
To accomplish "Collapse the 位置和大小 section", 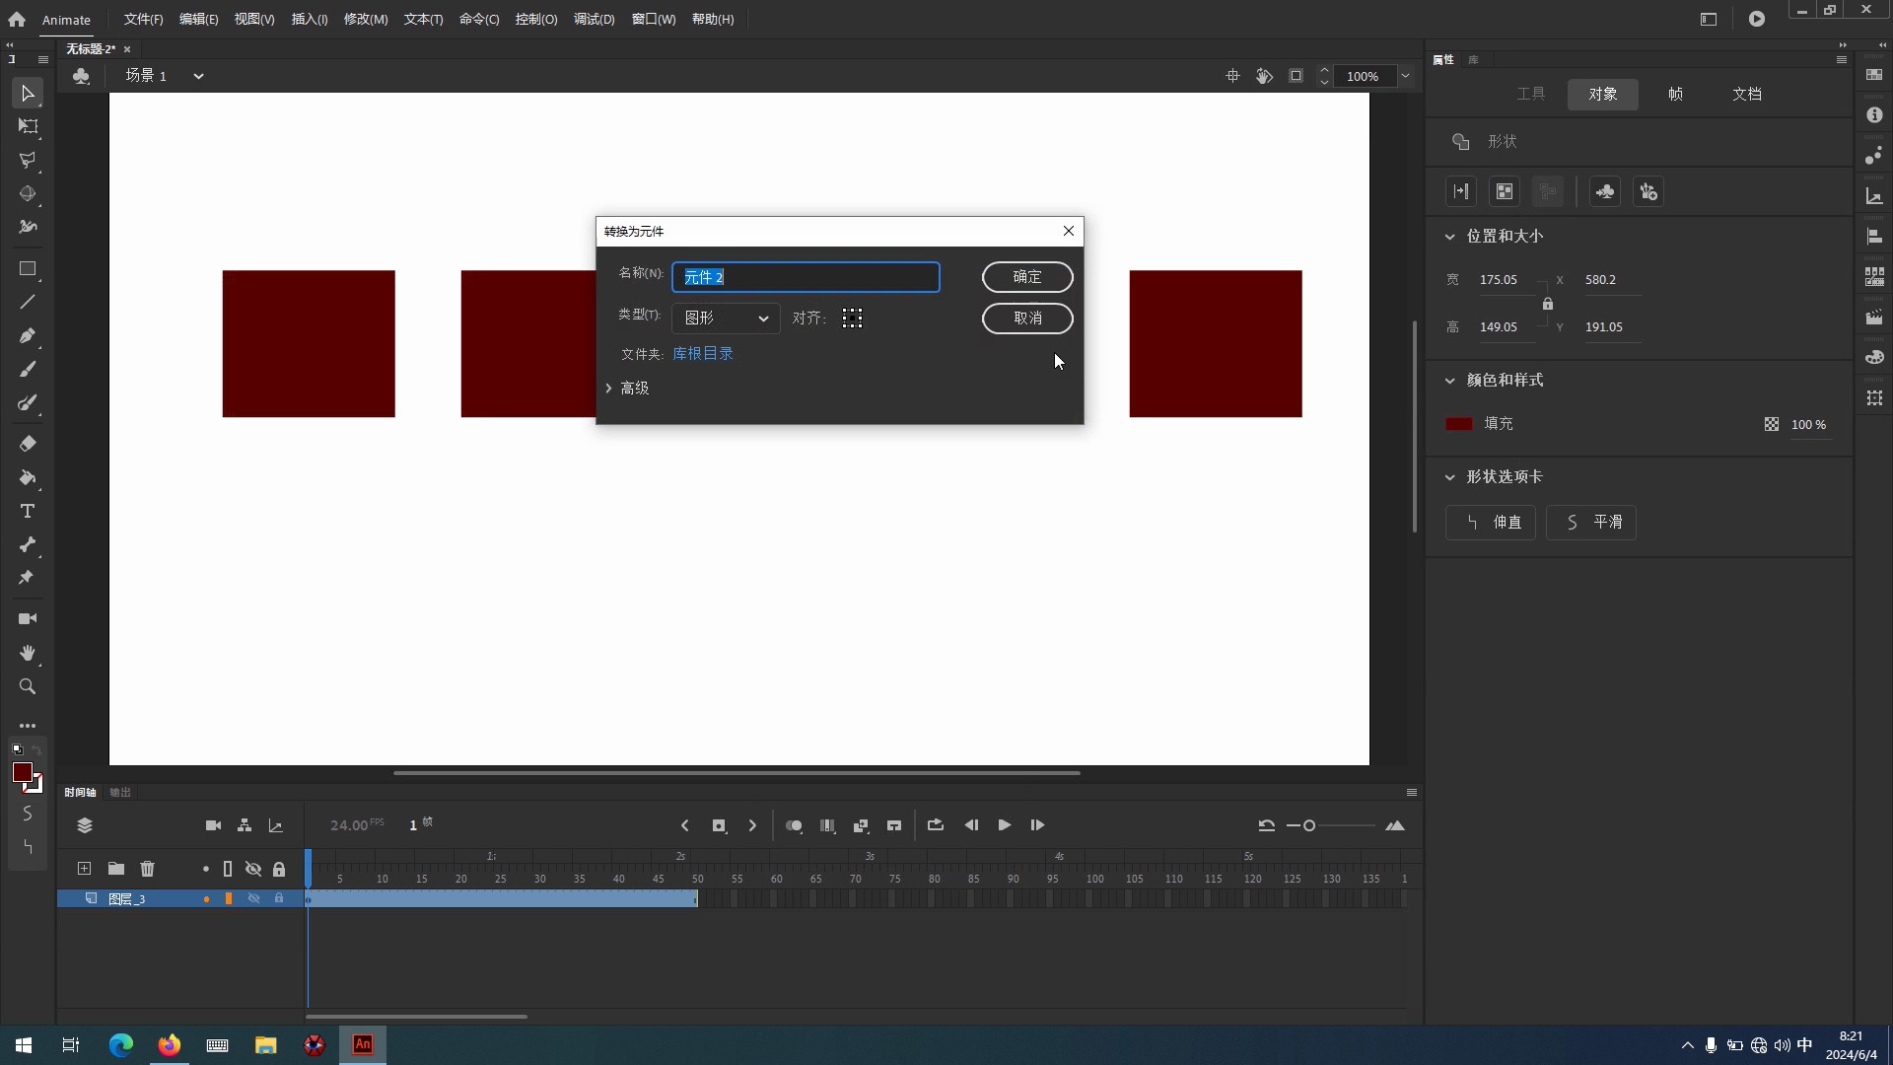I will (x=1450, y=236).
